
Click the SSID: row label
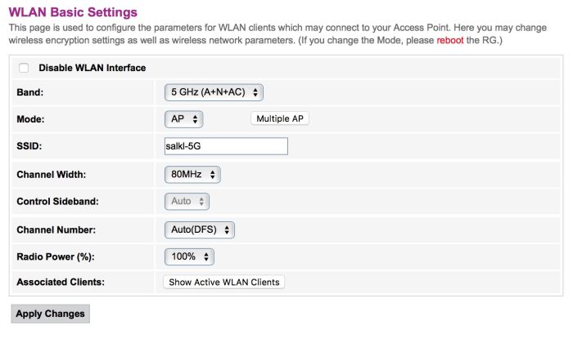coord(29,146)
